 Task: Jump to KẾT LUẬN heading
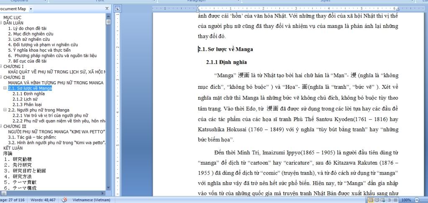13,148
